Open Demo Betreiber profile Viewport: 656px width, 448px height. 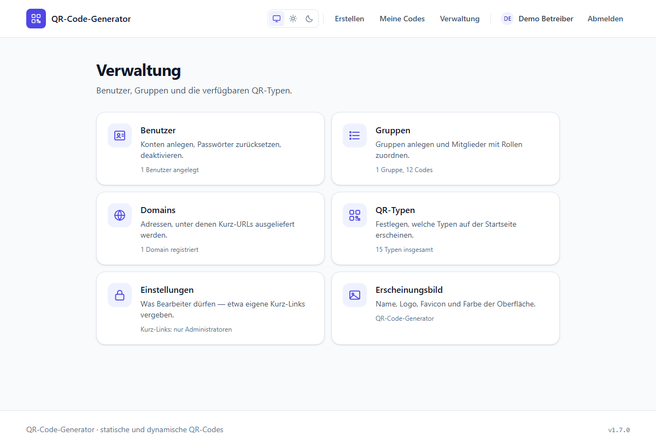546,19
